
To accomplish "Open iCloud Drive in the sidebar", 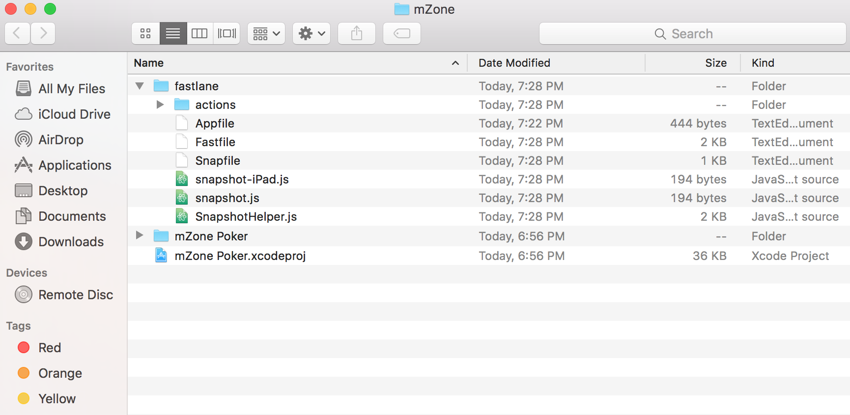I will [74, 114].
